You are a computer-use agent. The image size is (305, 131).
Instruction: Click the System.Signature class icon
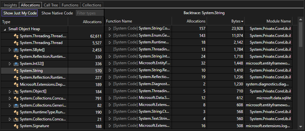click(x=16, y=126)
